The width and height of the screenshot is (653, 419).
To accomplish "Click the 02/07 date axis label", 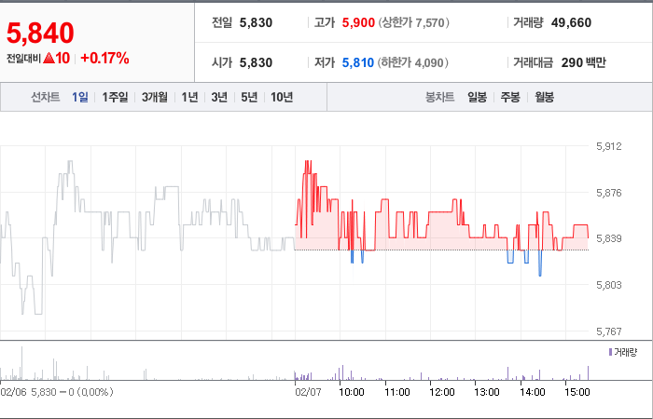I will [308, 392].
